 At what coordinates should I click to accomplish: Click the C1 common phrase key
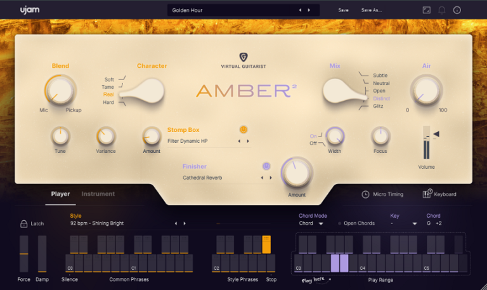[x=134, y=263]
